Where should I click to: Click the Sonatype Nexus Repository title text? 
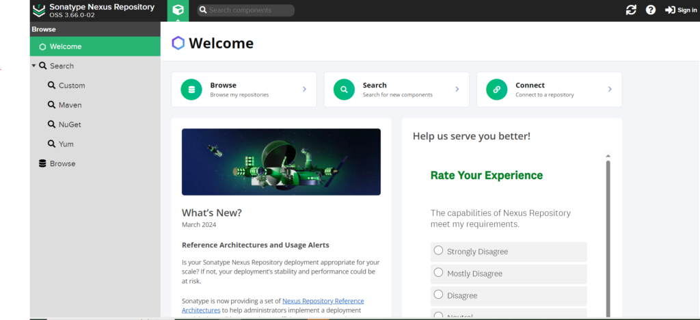point(102,7)
